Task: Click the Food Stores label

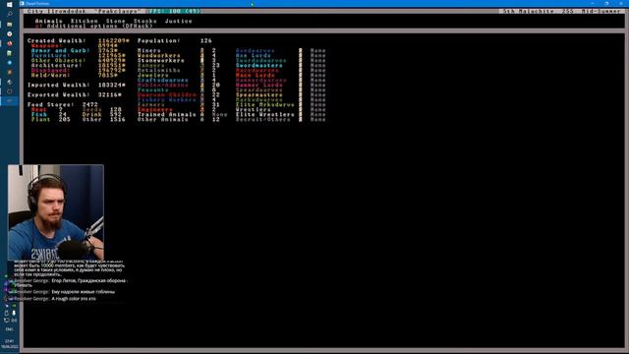Action: pyautogui.click(x=50, y=104)
